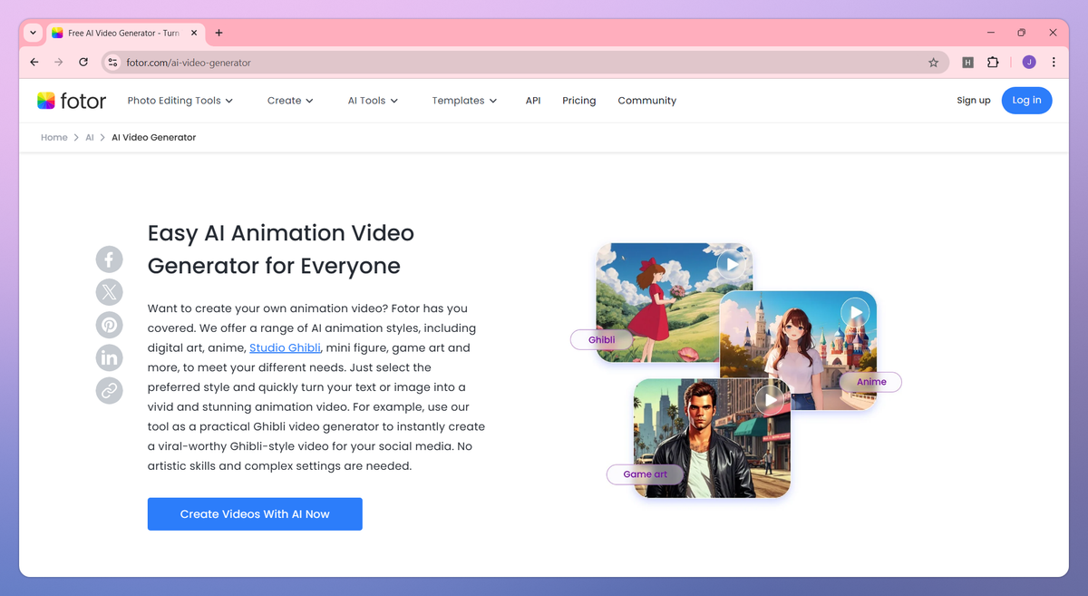
Task: Play the Ghibli sample video
Action: coord(731,264)
